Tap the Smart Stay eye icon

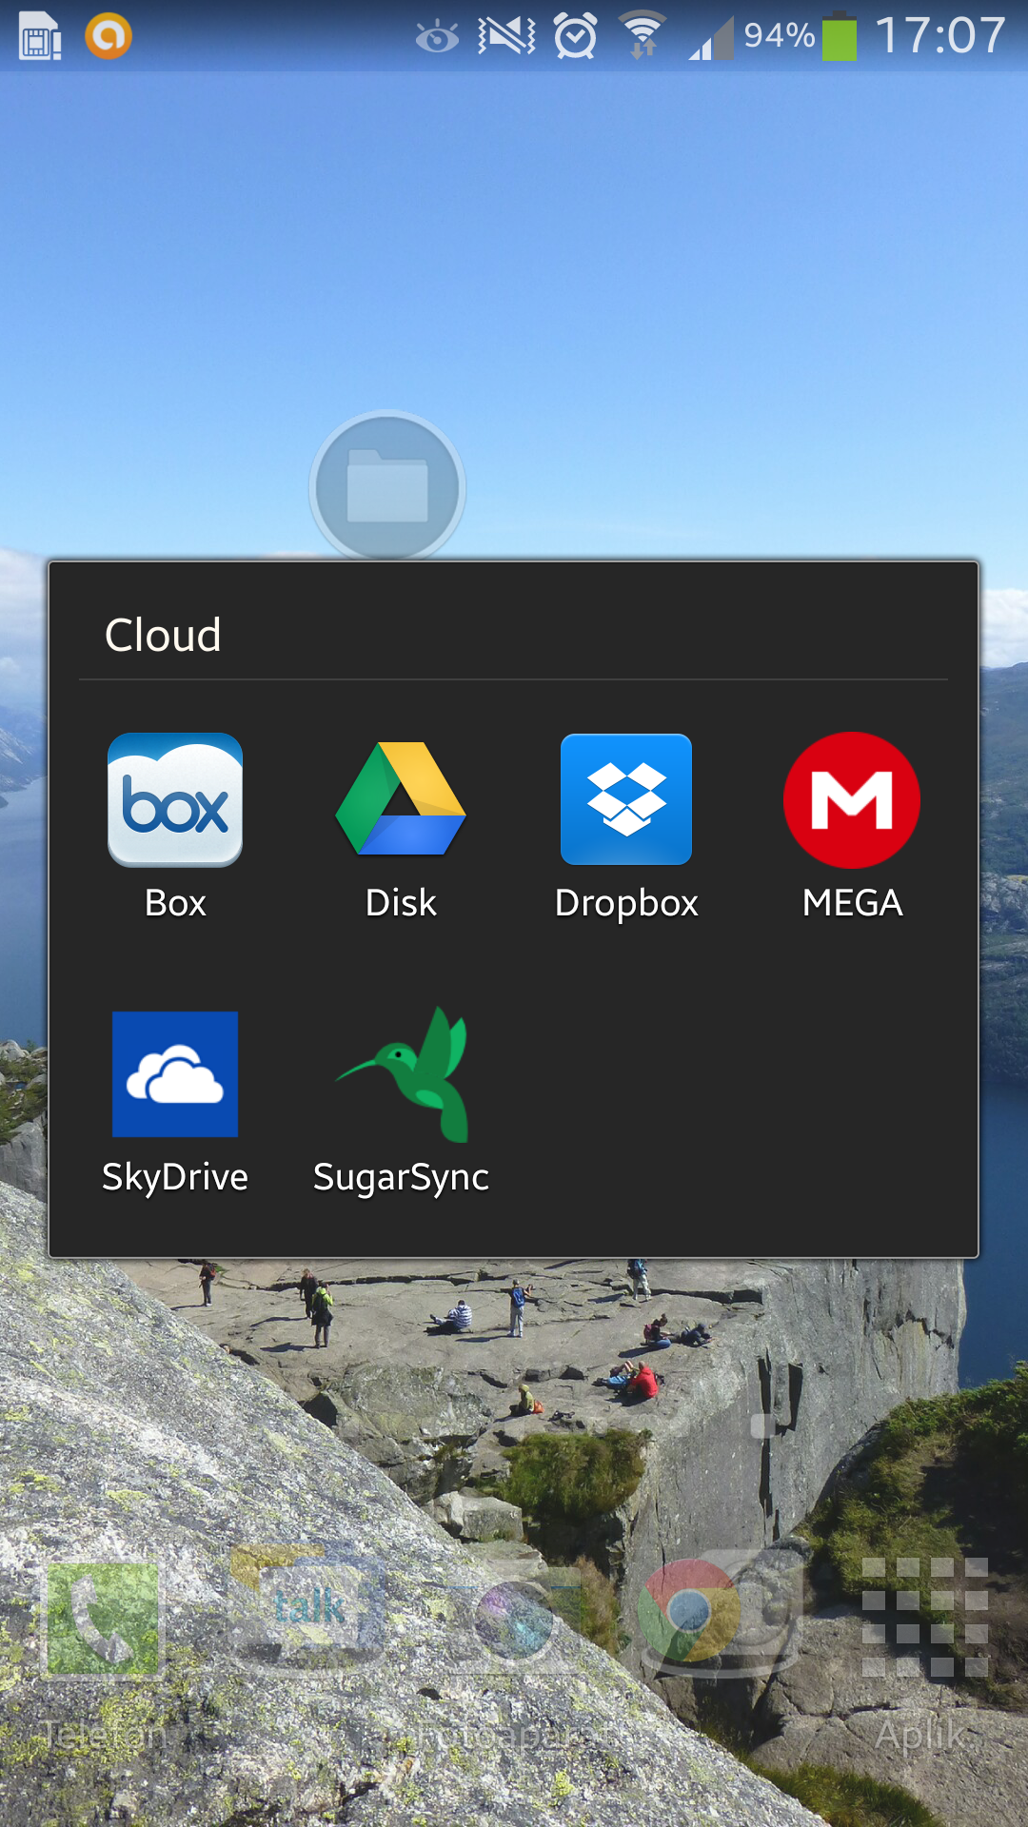[437, 38]
